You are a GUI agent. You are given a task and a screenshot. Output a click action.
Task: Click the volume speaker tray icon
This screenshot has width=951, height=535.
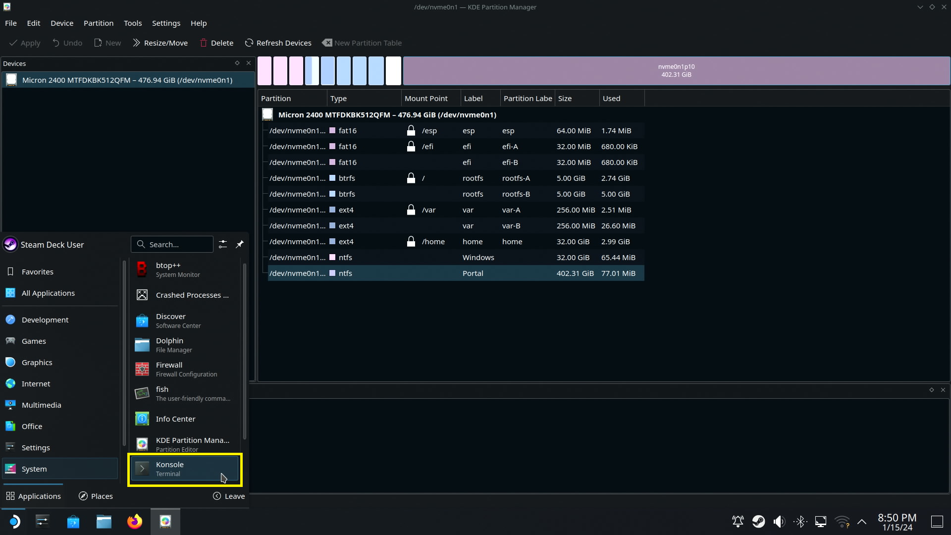click(779, 522)
